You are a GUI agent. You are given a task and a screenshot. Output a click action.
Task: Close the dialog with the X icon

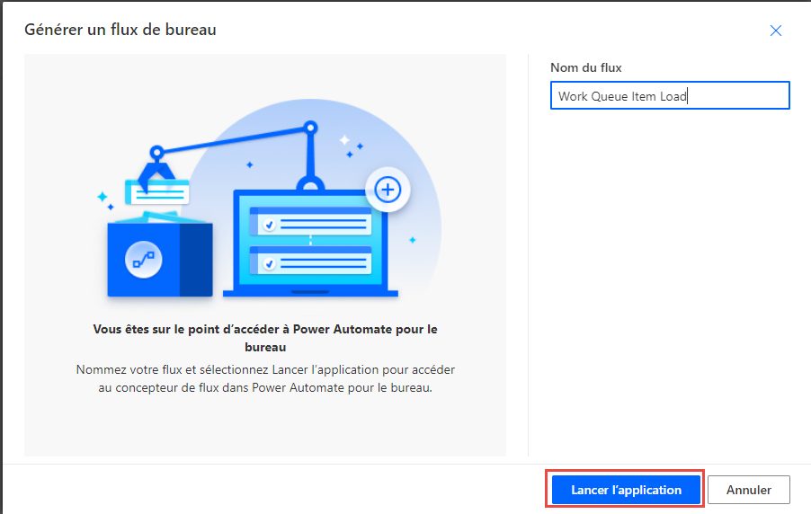775,31
